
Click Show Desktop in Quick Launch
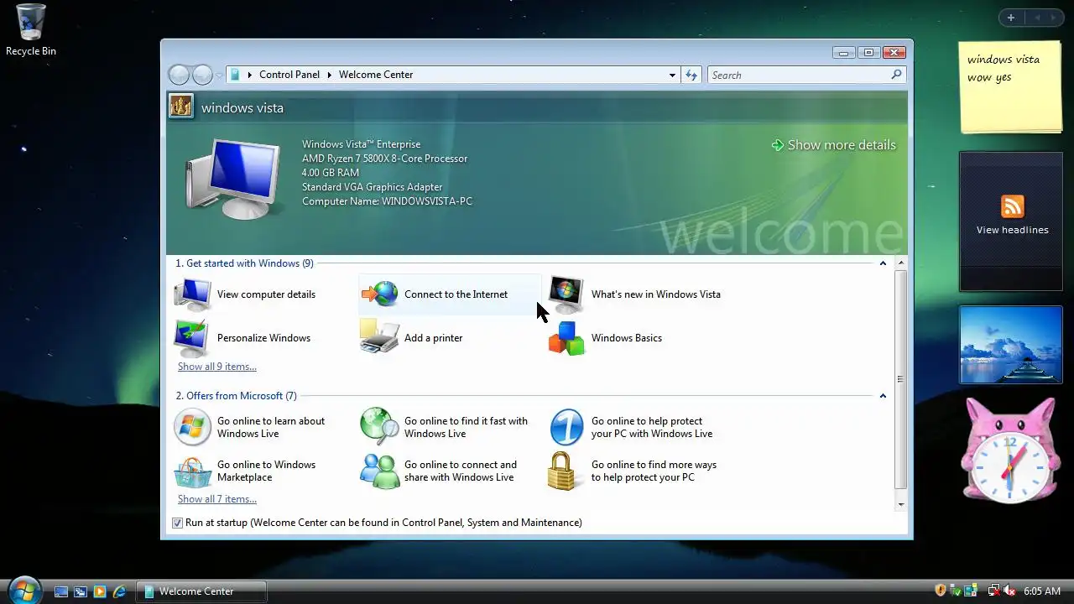(x=61, y=591)
